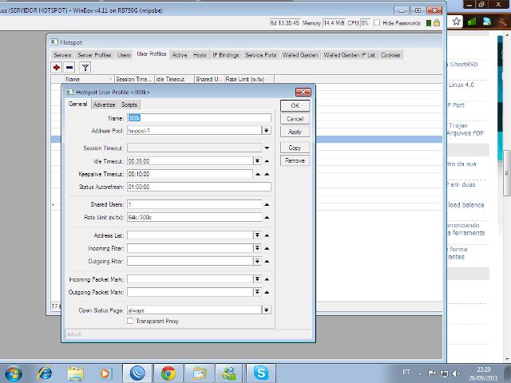Open Google Chrome from the taskbar

point(168,373)
